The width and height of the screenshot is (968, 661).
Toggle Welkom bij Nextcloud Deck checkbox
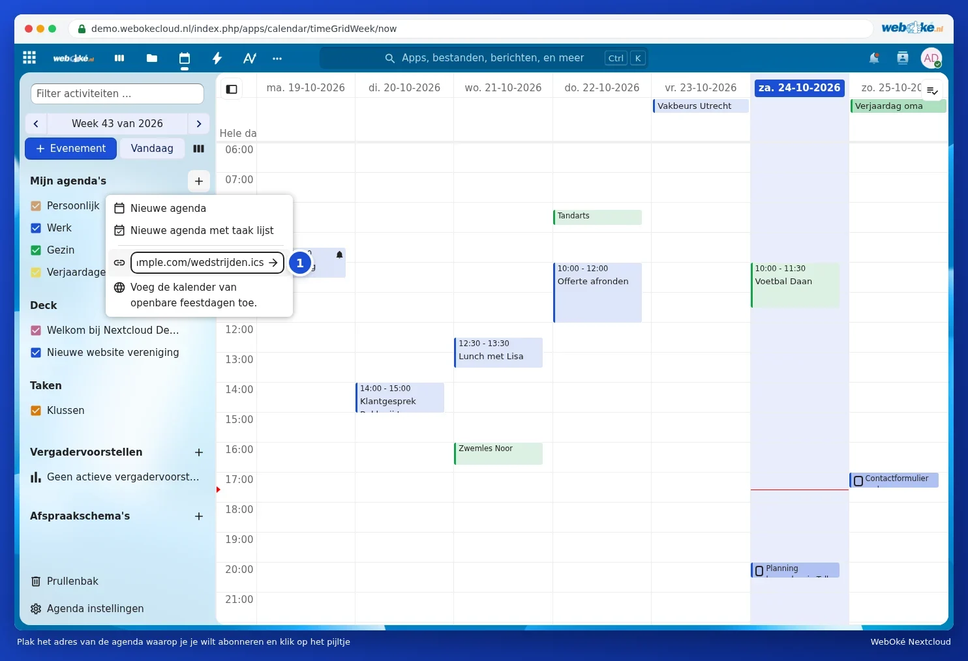(x=36, y=330)
